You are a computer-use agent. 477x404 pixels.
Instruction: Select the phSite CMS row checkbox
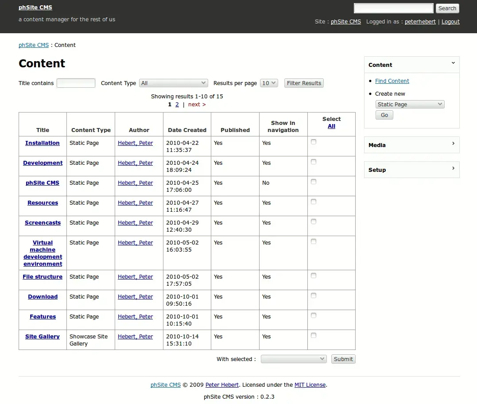[314, 182]
